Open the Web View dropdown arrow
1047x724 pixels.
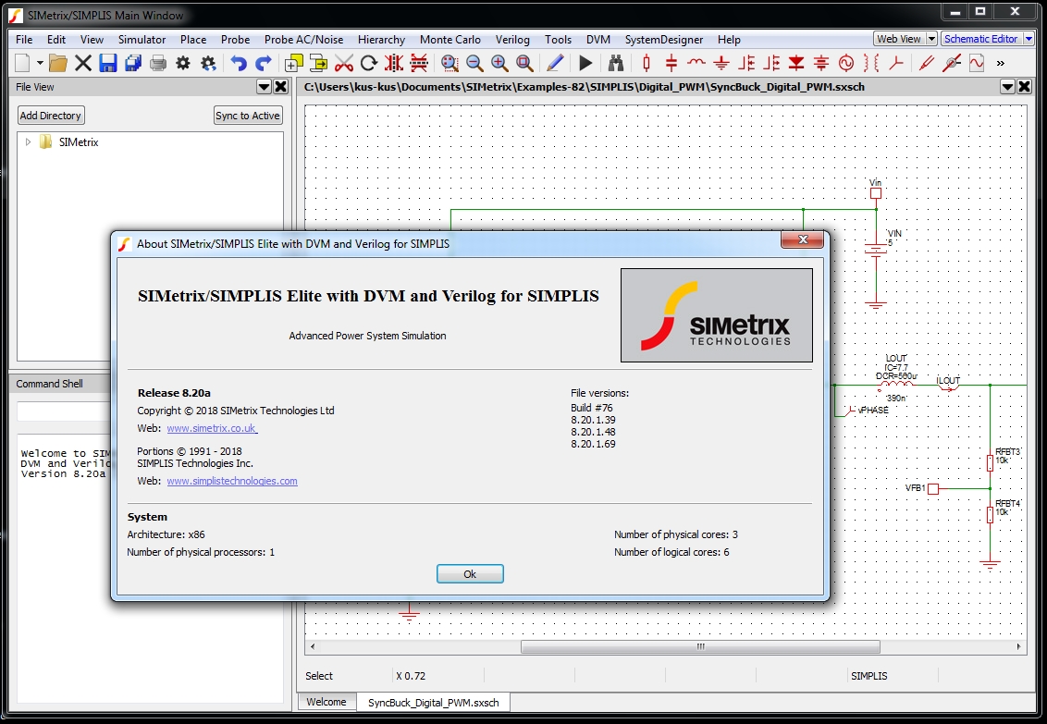[x=931, y=39]
